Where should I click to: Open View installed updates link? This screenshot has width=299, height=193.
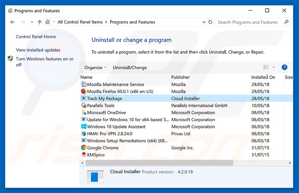38,50
